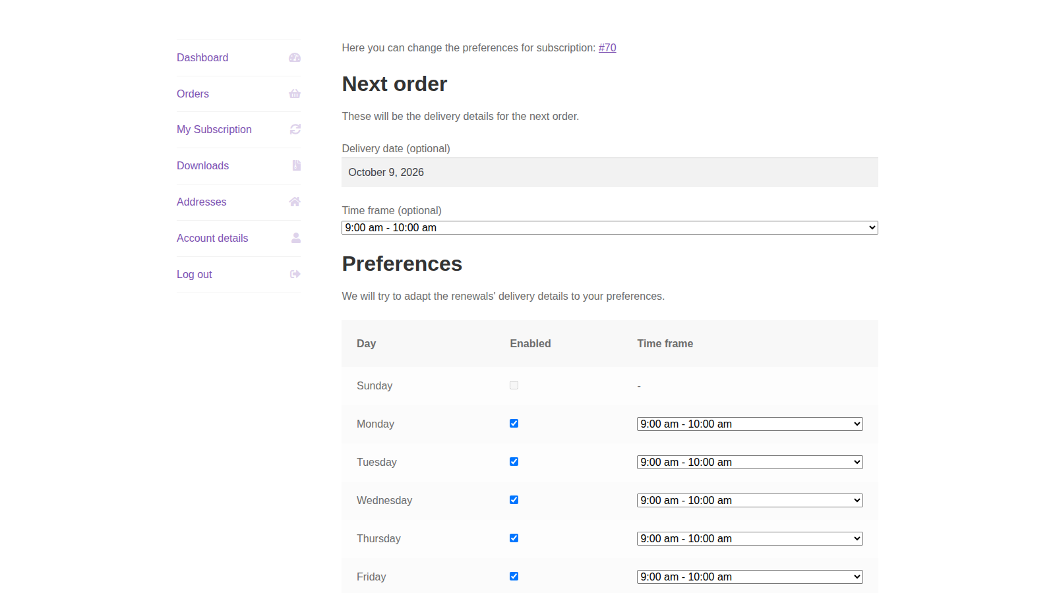Click the Addresses home icon

click(295, 202)
